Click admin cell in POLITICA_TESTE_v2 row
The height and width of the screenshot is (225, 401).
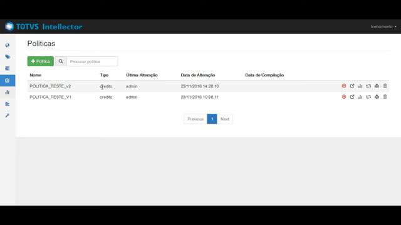pos(132,86)
